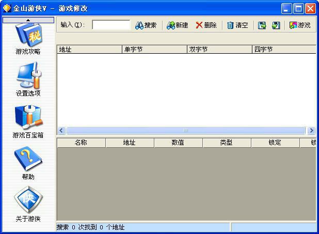
Task: Close the 金山游侠 window
Action: (310, 9)
